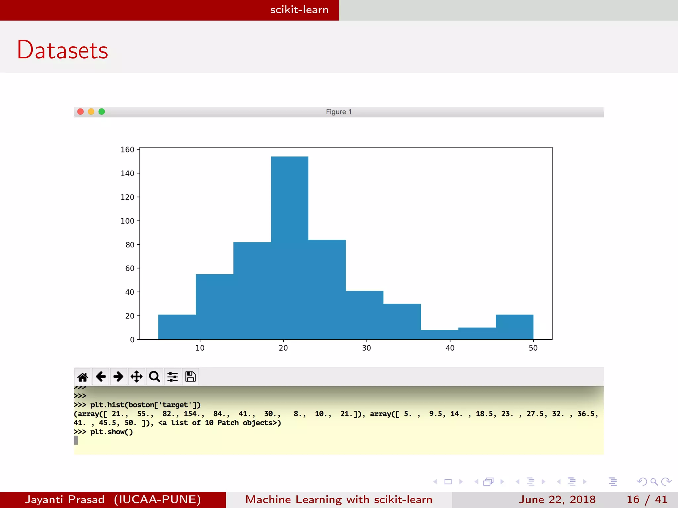Viewport: 678px width, 508px height.
Task: Click the value 154. in the output array
Action: tap(194, 414)
